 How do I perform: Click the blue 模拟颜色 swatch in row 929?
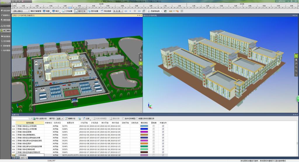(x=144, y=129)
